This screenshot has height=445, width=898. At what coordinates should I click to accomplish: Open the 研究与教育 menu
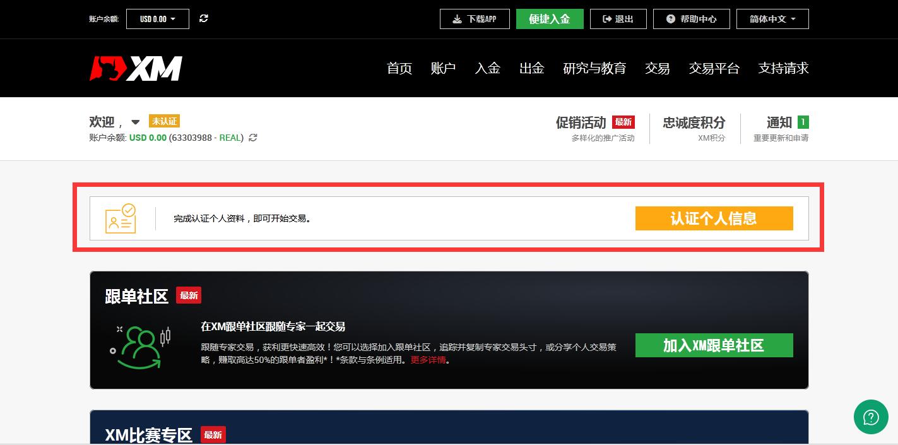click(594, 68)
